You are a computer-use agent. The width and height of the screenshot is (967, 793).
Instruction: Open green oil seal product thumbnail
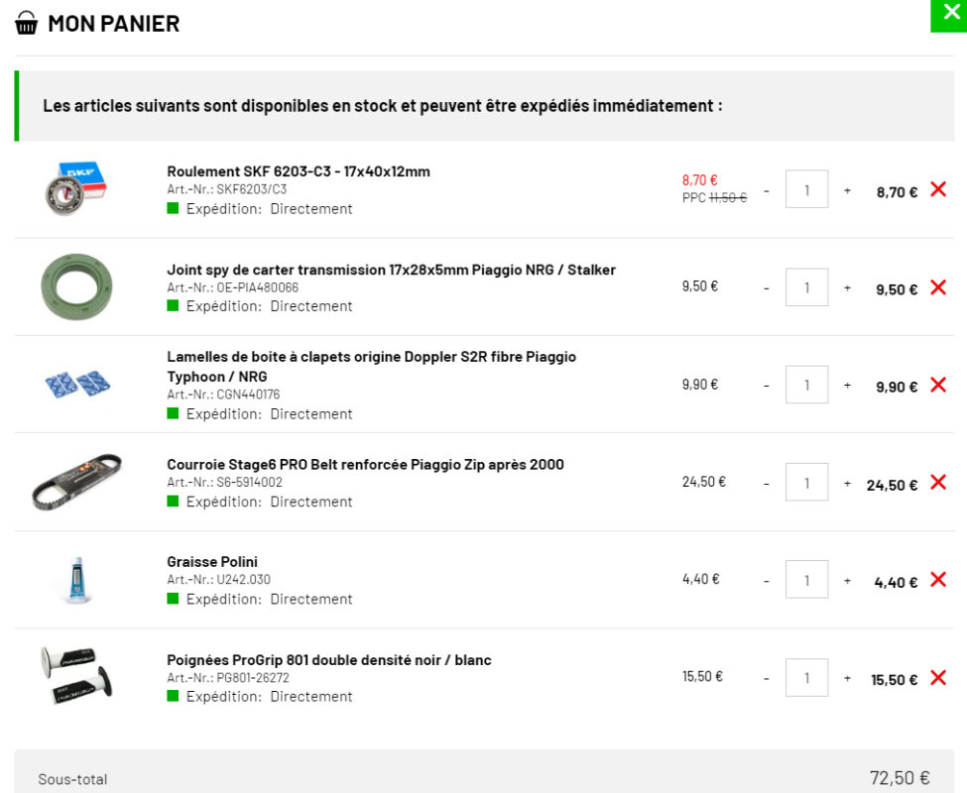77,287
